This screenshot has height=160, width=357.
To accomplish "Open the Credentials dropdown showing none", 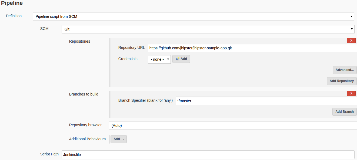I will [159, 59].
